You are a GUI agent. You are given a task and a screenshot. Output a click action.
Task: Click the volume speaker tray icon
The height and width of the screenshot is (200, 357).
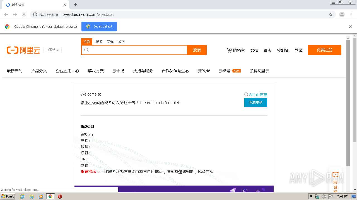(324, 196)
